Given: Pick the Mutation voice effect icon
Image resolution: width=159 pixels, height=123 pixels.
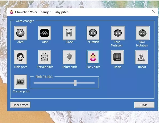Looking at the screenshot, I should tap(93, 33).
